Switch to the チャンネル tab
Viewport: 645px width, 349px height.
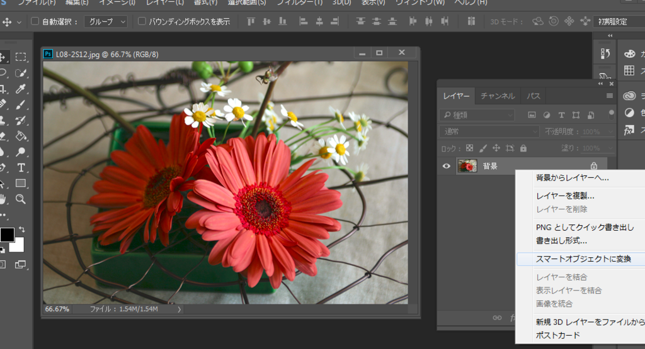coord(498,96)
